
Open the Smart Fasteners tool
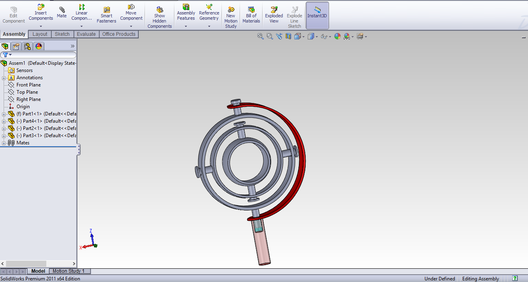(106, 15)
